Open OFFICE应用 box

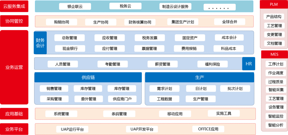(208, 129)
